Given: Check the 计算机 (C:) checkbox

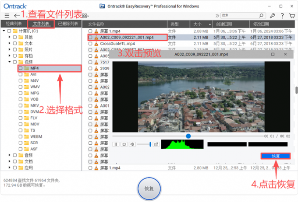Looking at the screenshot, I should pos(9,31).
